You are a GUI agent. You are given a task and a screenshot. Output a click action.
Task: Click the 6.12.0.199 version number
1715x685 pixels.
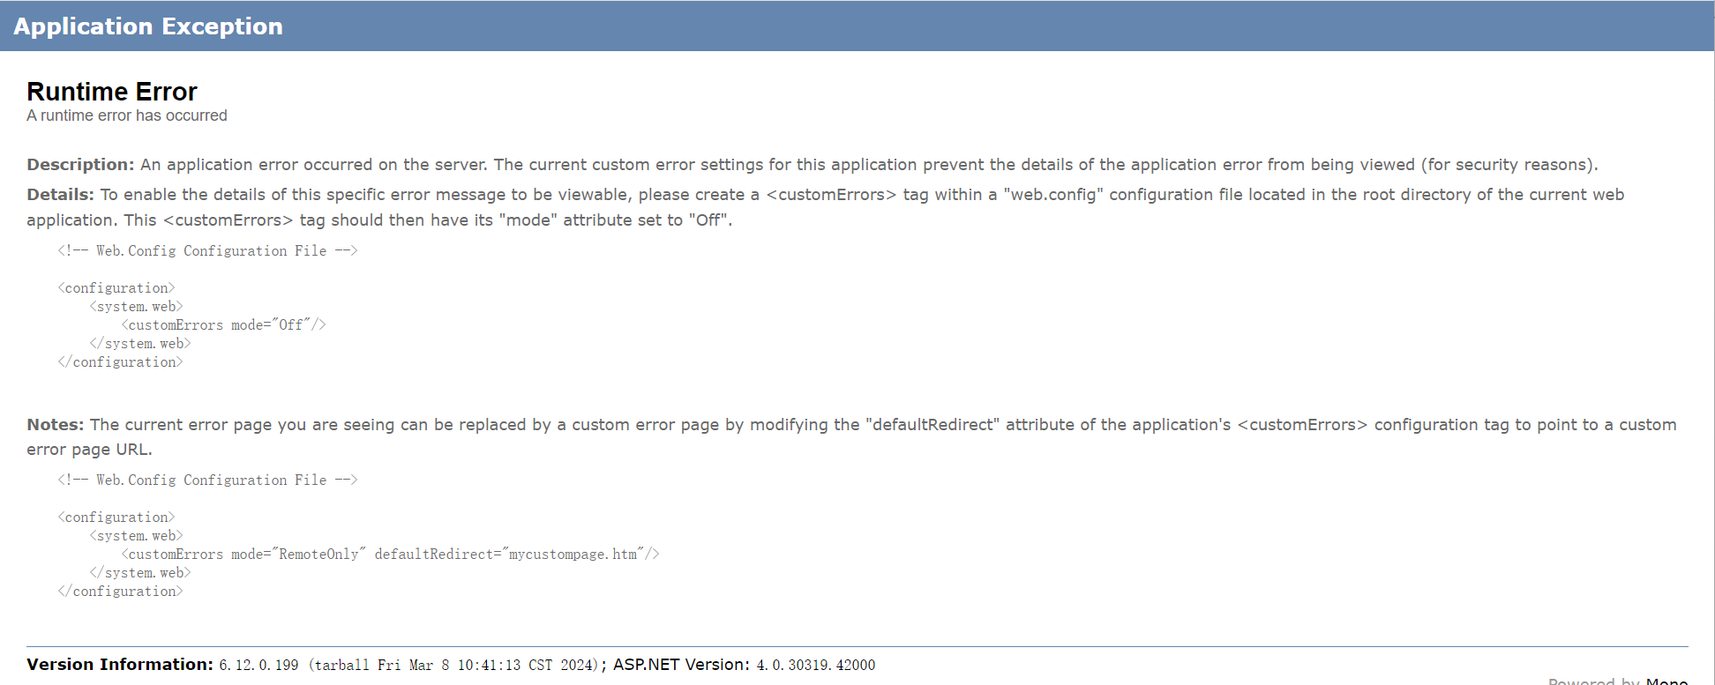pos(258,666)
